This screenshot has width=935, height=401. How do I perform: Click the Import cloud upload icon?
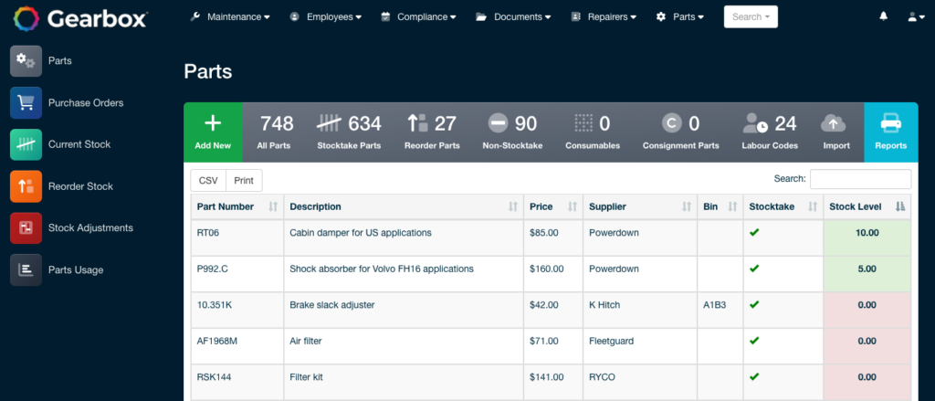[835, 123]
